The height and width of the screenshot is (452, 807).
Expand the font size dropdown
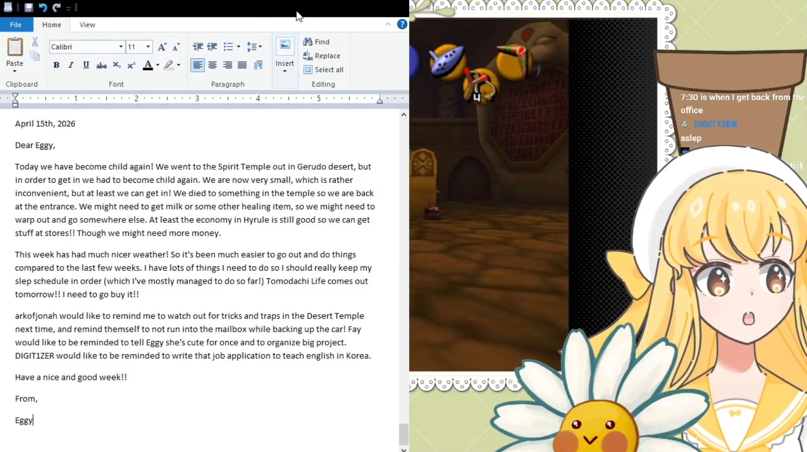148,47
